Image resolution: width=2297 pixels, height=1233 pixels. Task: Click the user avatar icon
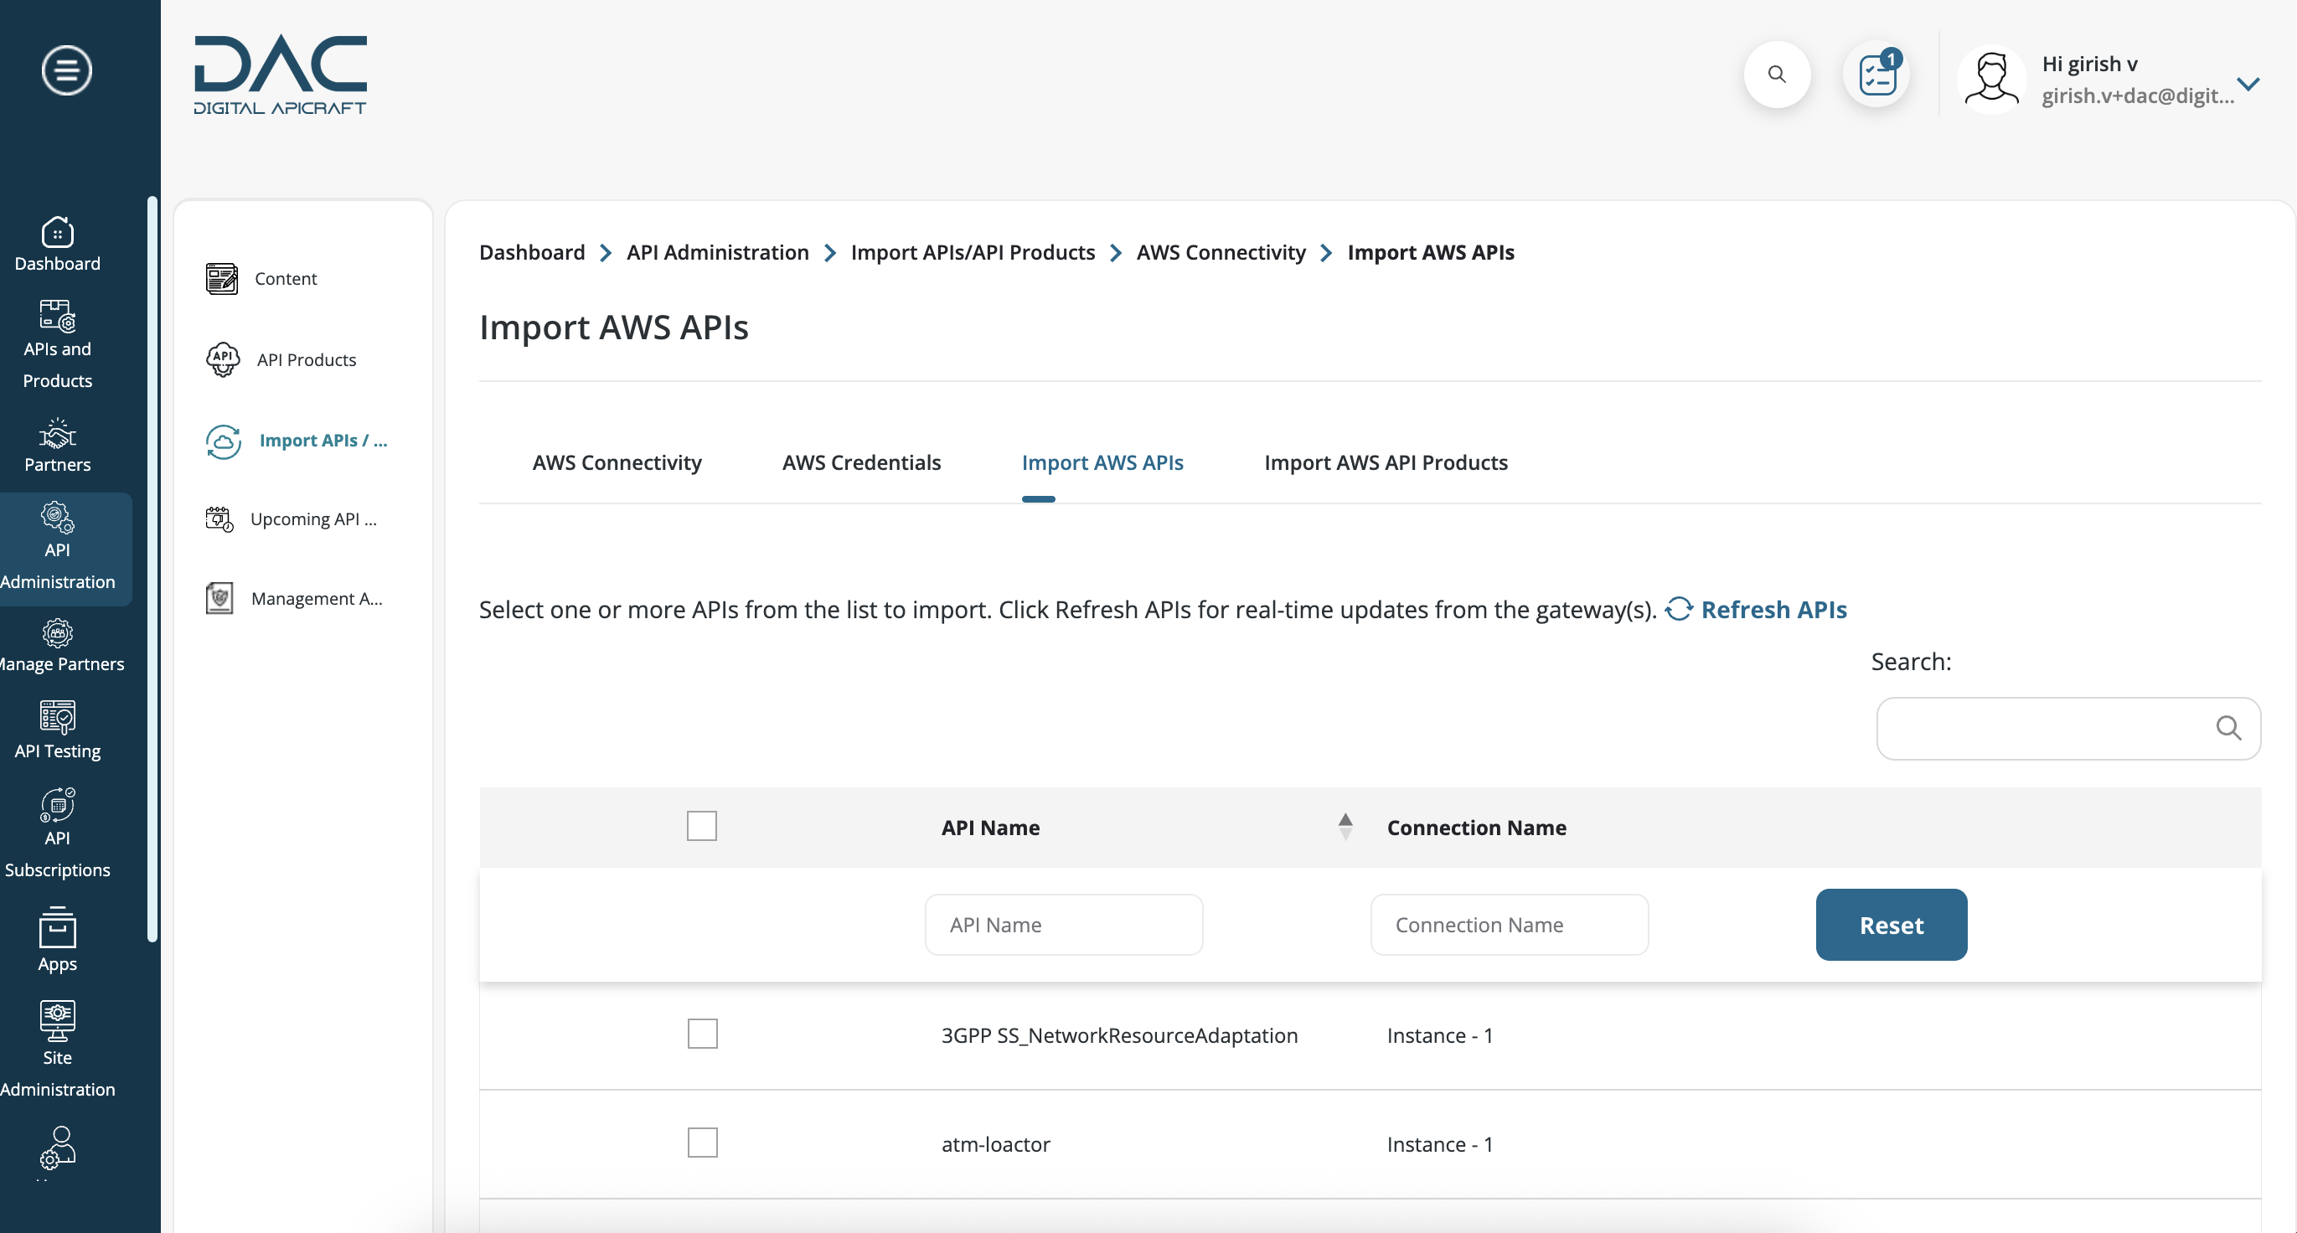click(x=1991, y=80)
